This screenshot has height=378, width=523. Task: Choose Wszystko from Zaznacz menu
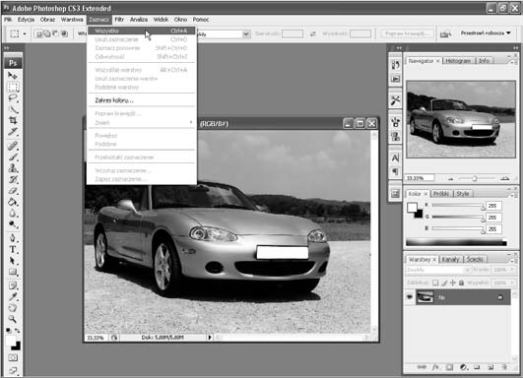pos(141,31)
